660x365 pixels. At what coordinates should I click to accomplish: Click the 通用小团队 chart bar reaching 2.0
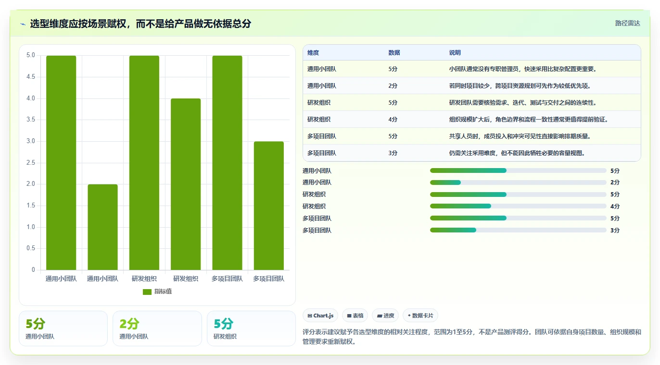(x=102, y=227)
